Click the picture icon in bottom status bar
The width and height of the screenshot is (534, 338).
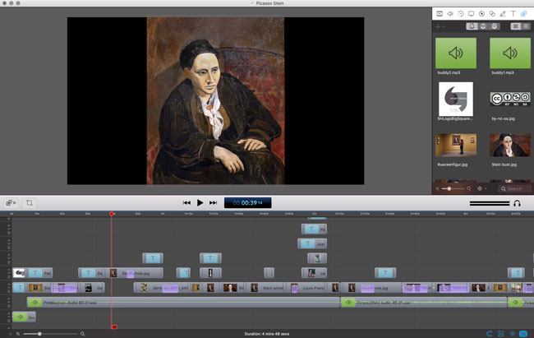click(500, 334)
